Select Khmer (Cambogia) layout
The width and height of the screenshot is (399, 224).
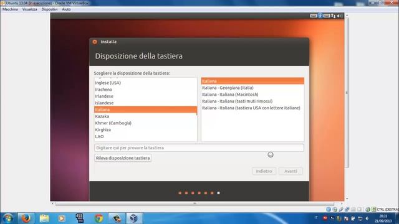point(145,123)
